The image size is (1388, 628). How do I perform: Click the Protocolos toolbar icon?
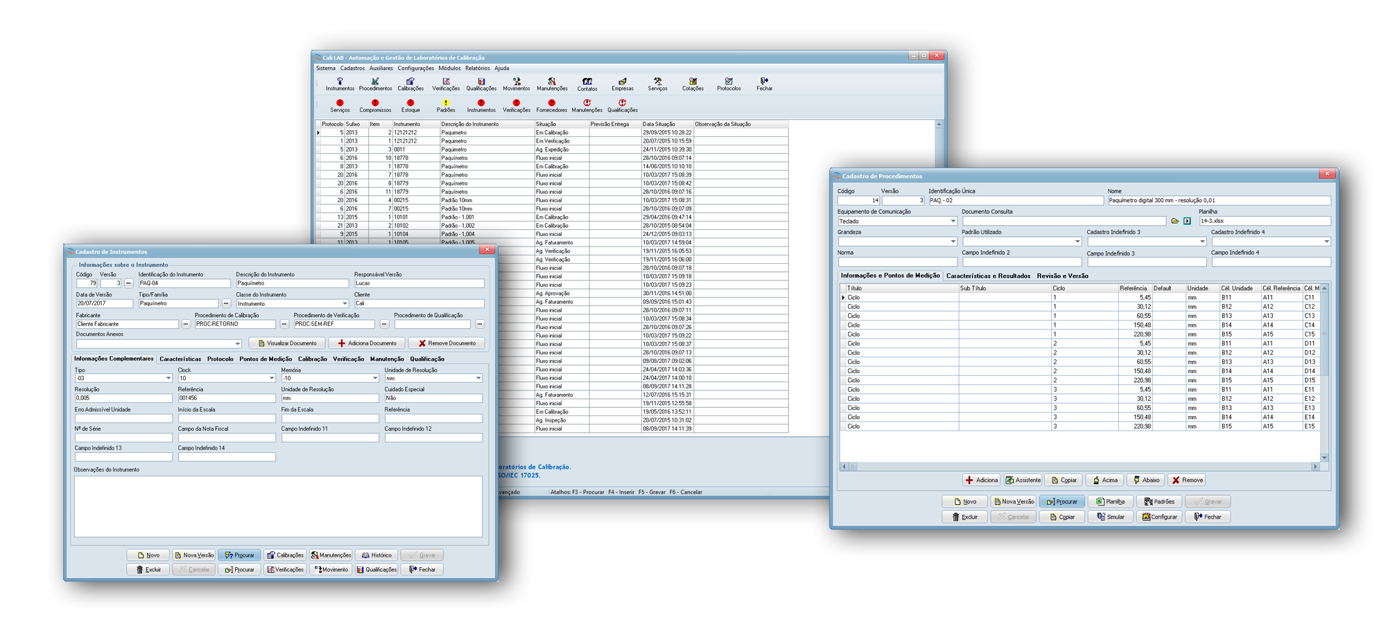click(x=729, y=84)
